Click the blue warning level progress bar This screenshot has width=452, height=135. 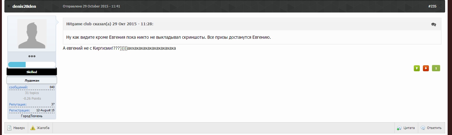coord(32,65)
